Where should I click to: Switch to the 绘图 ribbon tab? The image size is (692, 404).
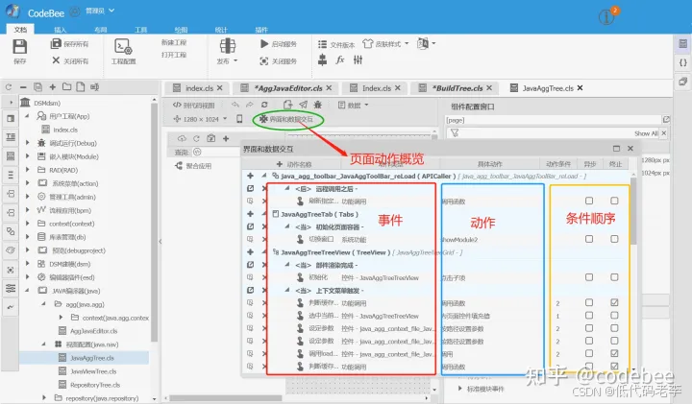181,30
